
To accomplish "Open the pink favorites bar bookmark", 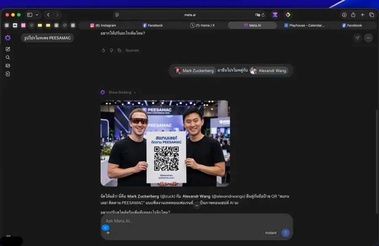I will point(23,25).
